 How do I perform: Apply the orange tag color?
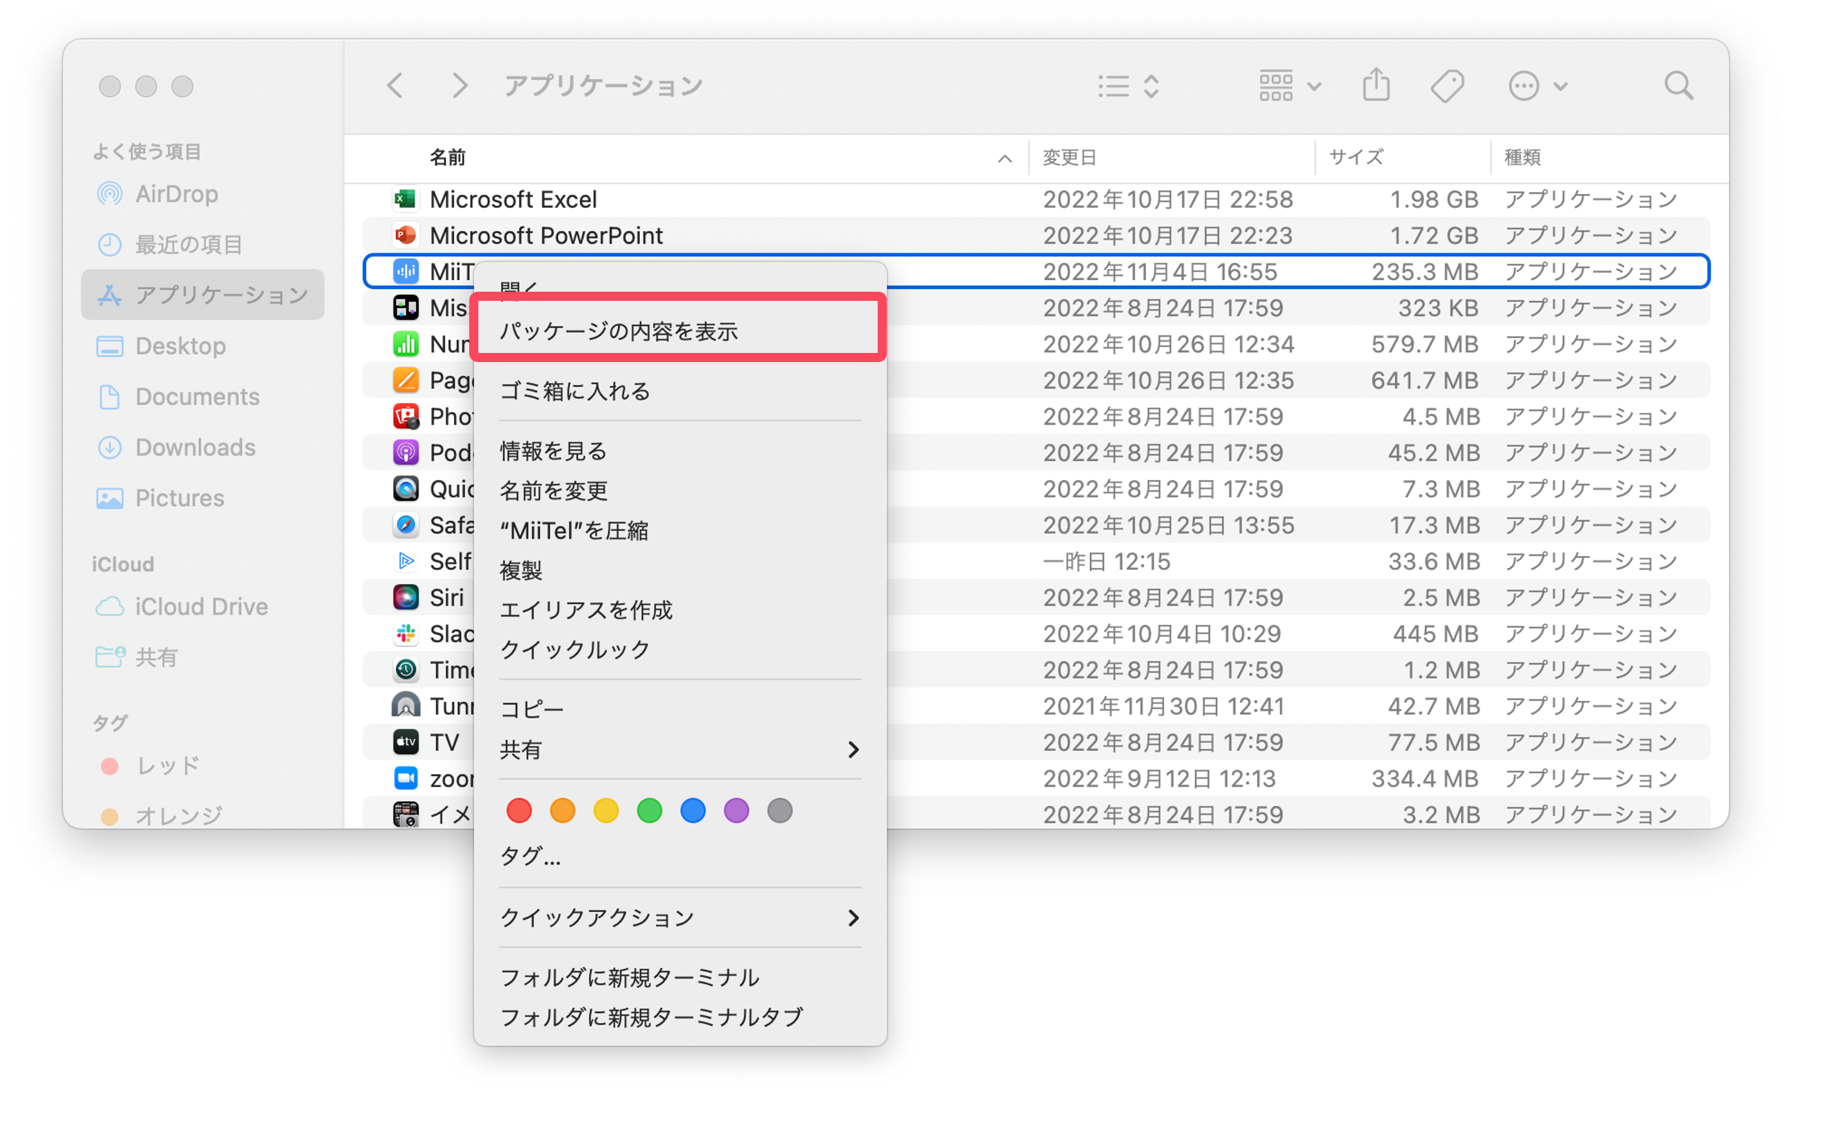coord(562,811)
